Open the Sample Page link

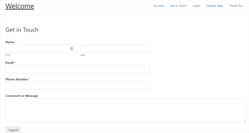(215, 6)
